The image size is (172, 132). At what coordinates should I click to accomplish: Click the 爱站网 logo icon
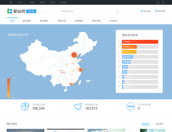click(x=10, y=11)
